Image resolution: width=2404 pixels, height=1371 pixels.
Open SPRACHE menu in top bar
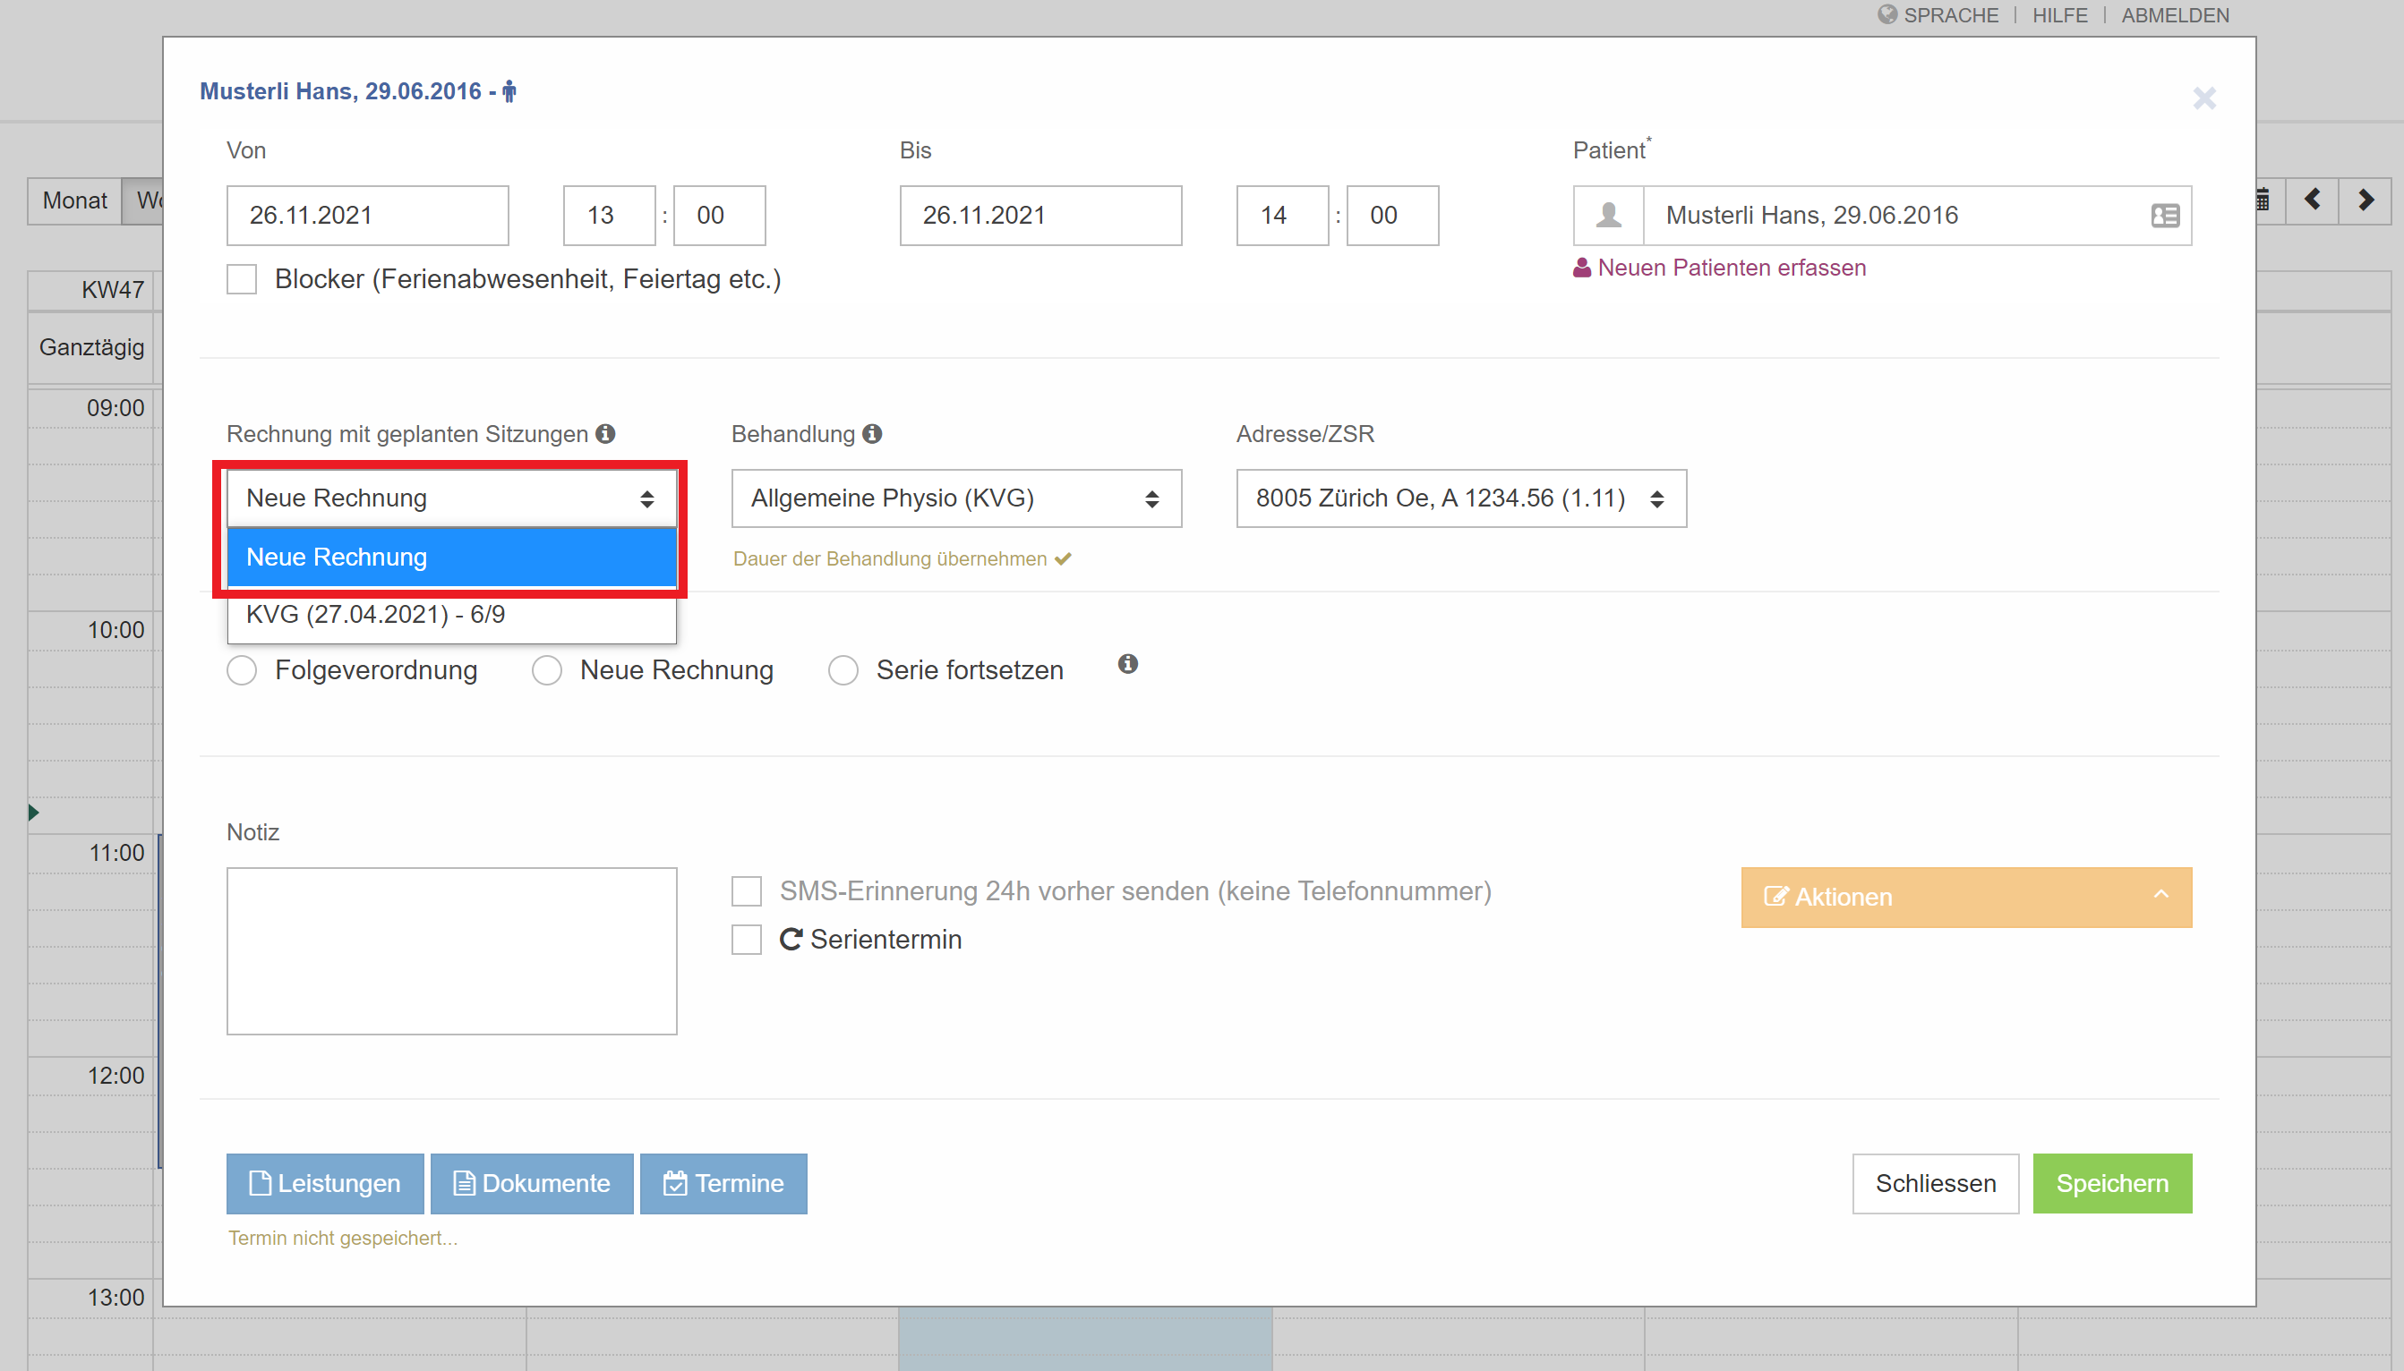(x=1950, y=15)
